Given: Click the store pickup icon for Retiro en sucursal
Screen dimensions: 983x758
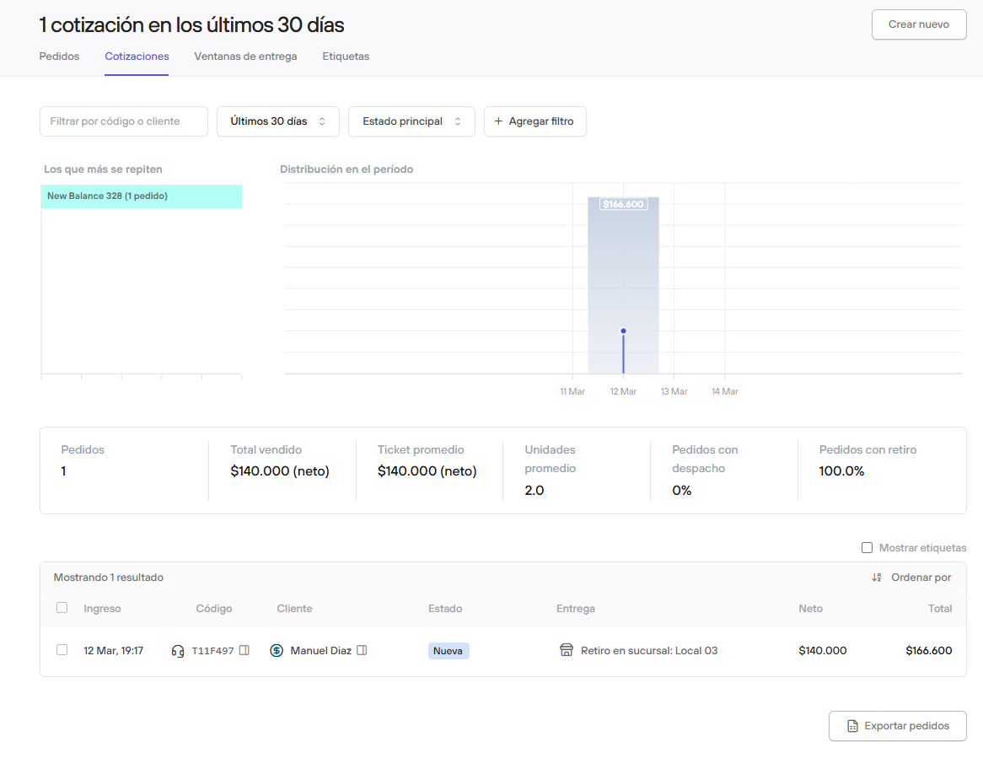Looking at the screenshot, I should coord(566,650).
